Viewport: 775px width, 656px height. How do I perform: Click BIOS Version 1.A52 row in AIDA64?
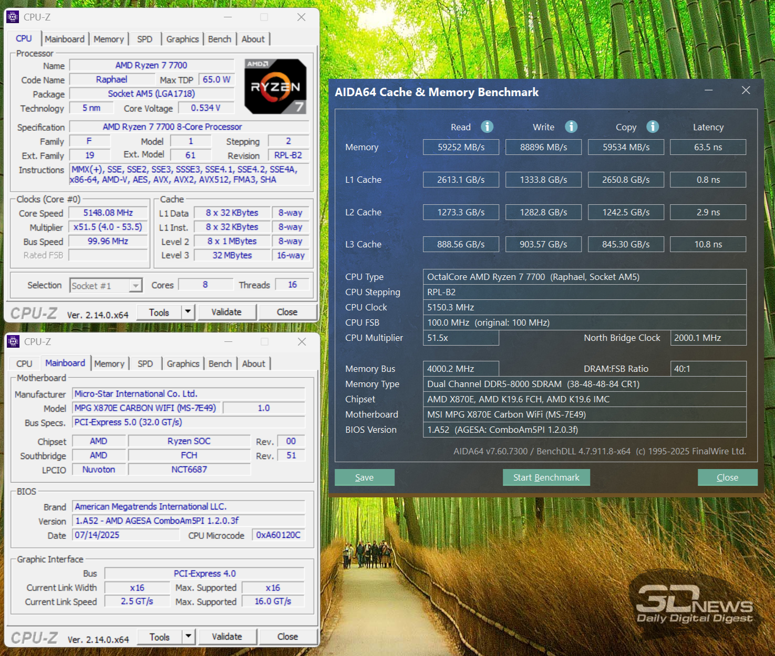click(x=585, y=430)
